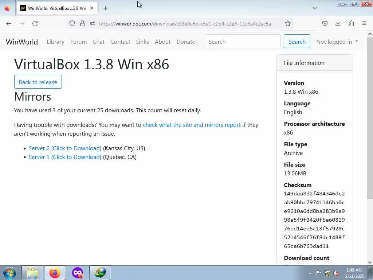Image resolution: width=373 pixels, height=280 pixels.
Task: Click the muted volume tray icon
Action: pyautogui.click(x=336, y=273)
